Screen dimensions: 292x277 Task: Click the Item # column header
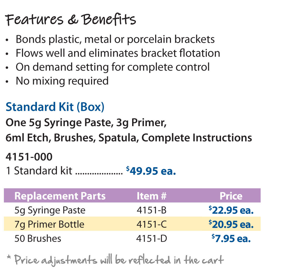coord(151,196)
